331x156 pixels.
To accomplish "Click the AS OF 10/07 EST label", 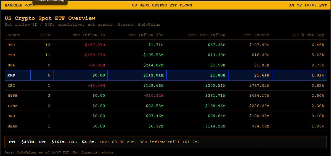I will coord(308,5).
